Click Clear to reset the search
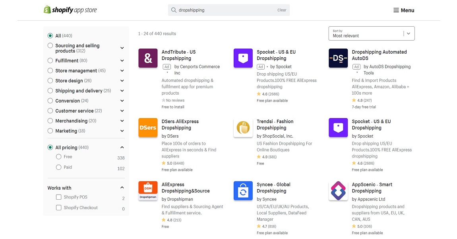Image resolution: width=457 pixels, height=239 pixels. pos(282,10)
